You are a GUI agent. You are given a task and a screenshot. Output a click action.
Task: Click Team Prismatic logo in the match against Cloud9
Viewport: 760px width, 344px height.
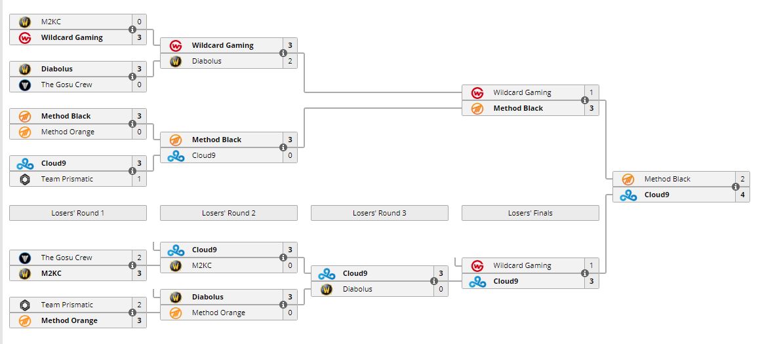tap(25, 179)
